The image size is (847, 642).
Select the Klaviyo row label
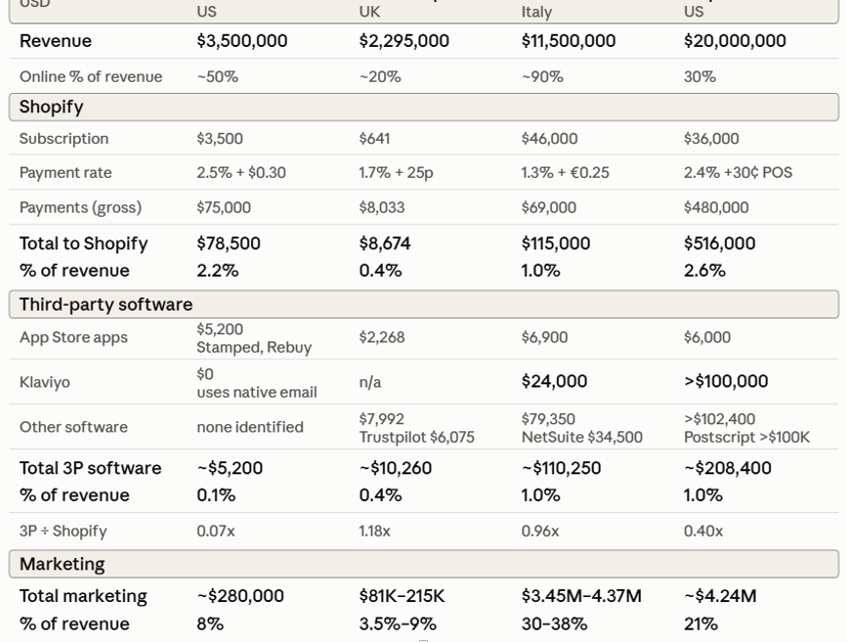(45, 383)
